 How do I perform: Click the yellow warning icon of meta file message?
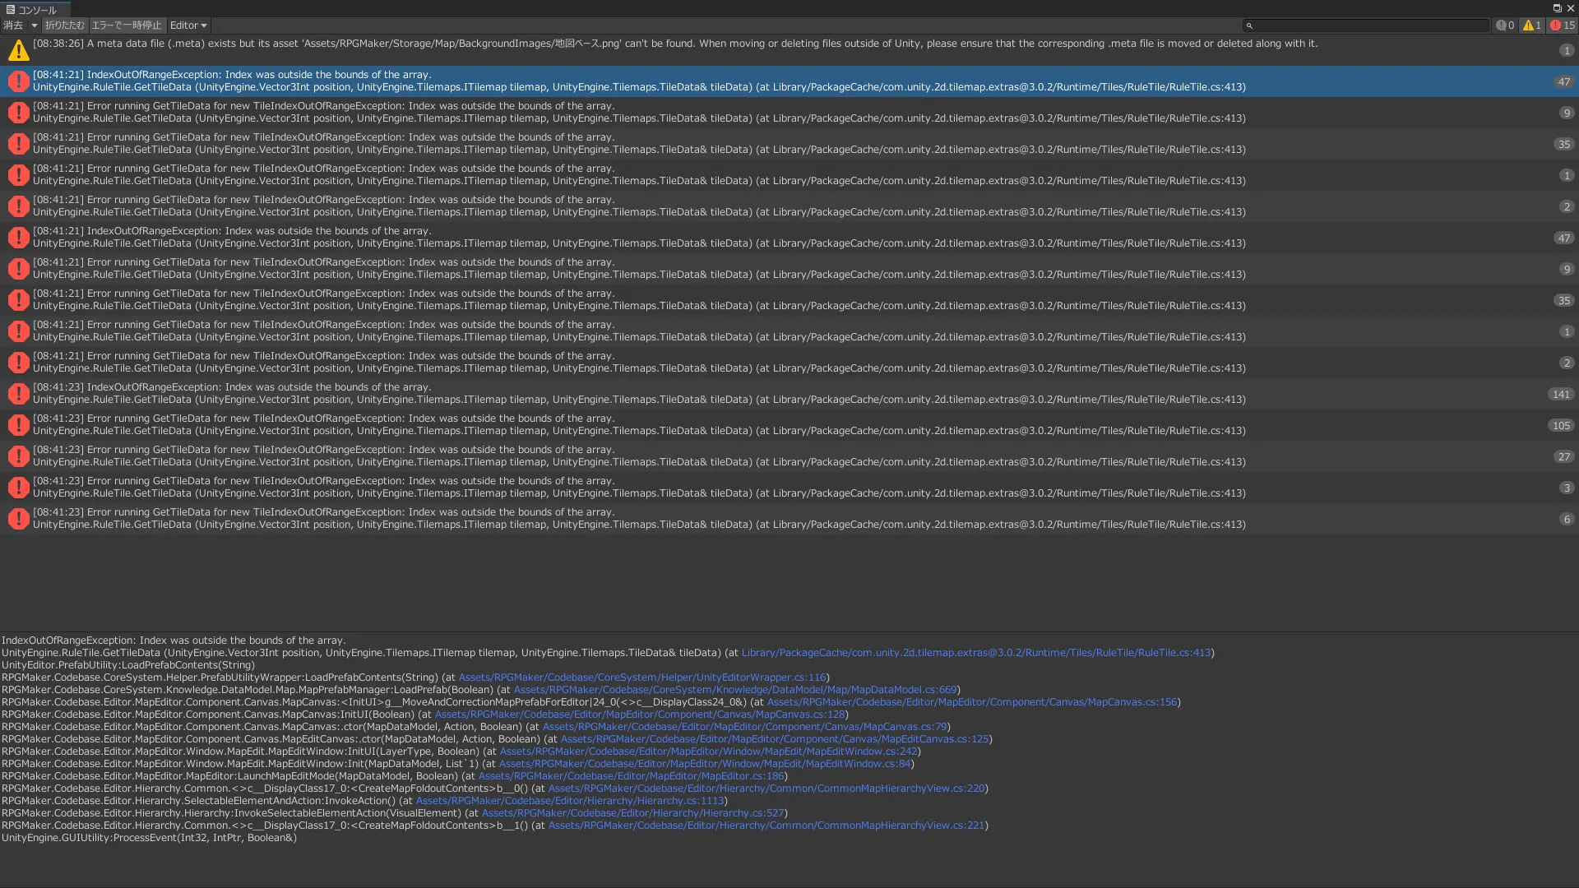[19, 50]
